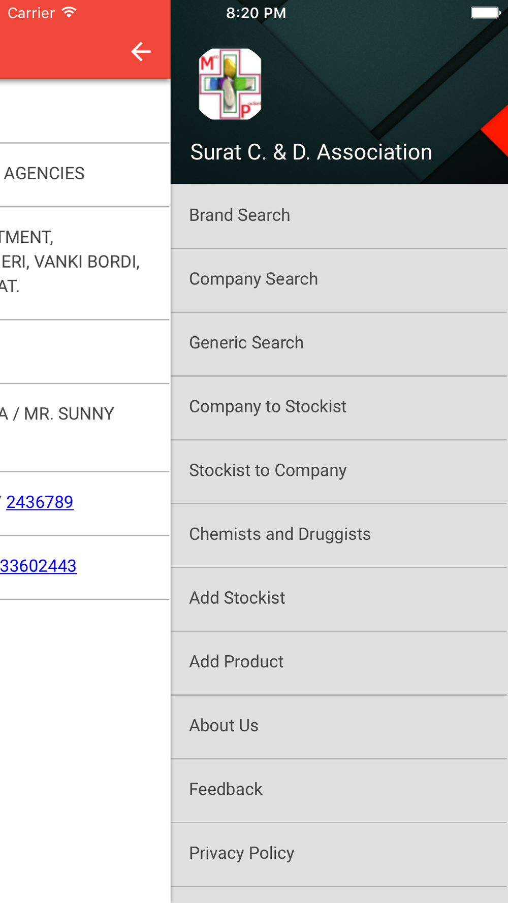This screenshot has height=903, width=508.
Task: View the Privacy Policy
Action: pyautogui.click(x=339, y=854)
